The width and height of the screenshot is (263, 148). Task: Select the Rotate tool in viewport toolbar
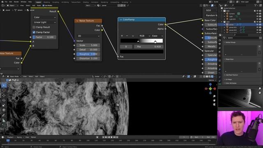[4, 100]
